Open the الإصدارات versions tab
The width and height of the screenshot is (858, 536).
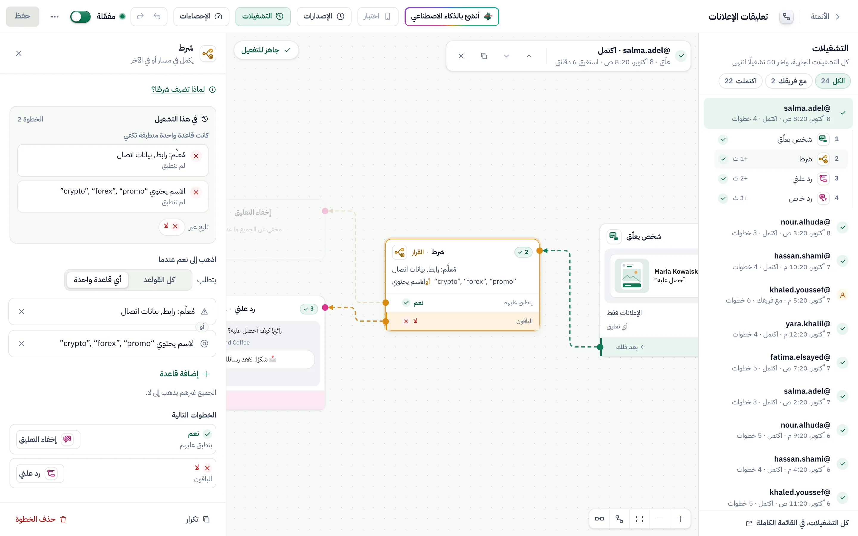pos(324,16)
